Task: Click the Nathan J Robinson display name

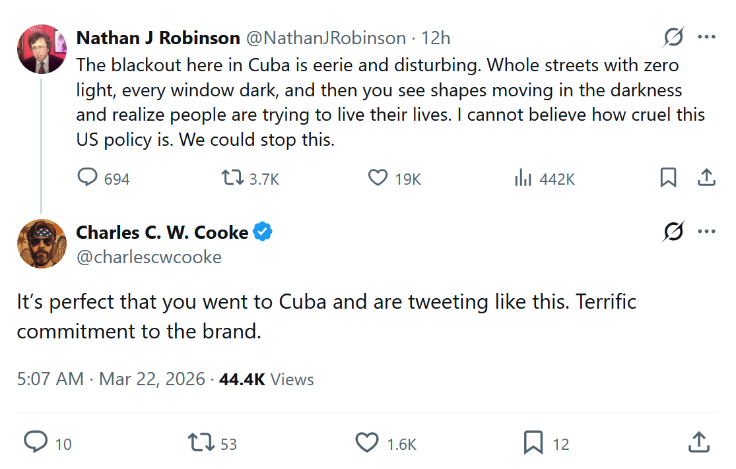Action: pos(158,38)
